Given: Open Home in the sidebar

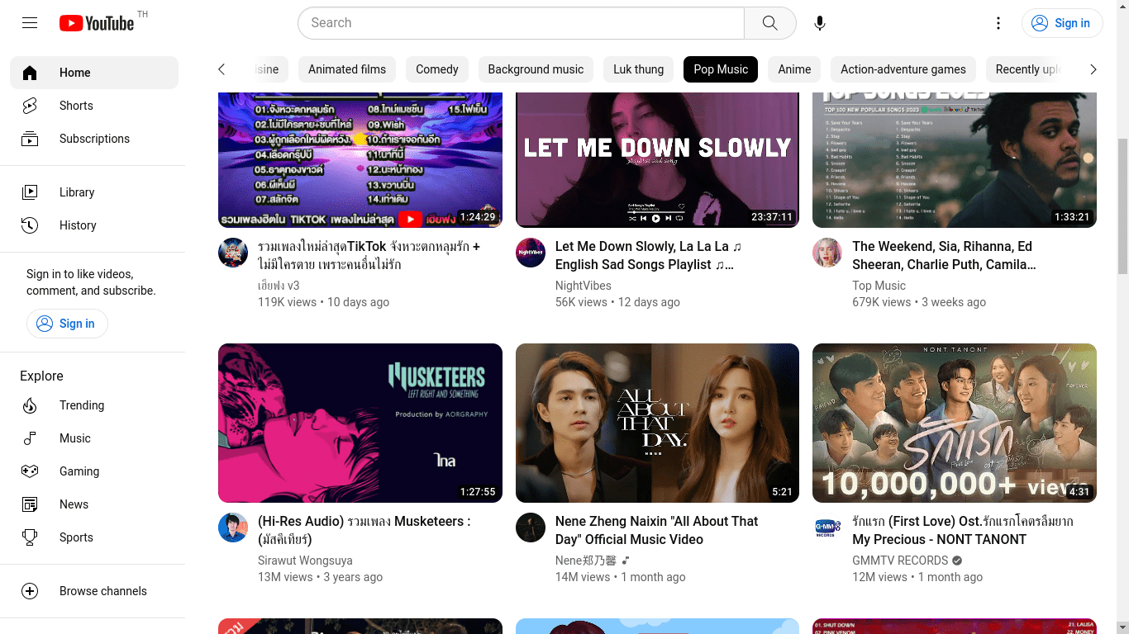Looking at the screenshot, I should pyautogui.click(x=94, y=73).
